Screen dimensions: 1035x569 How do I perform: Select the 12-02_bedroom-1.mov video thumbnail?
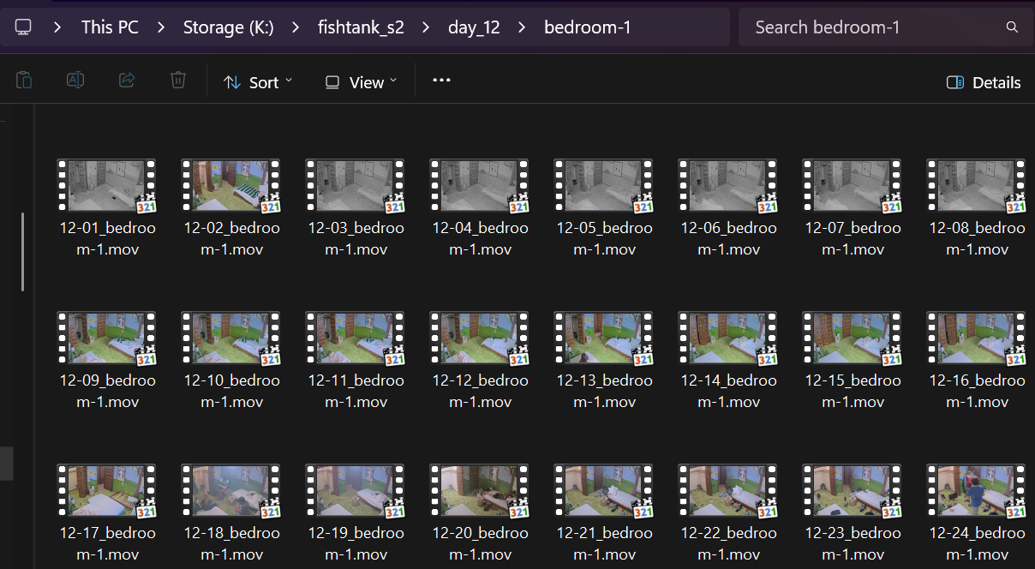[230, 185]
